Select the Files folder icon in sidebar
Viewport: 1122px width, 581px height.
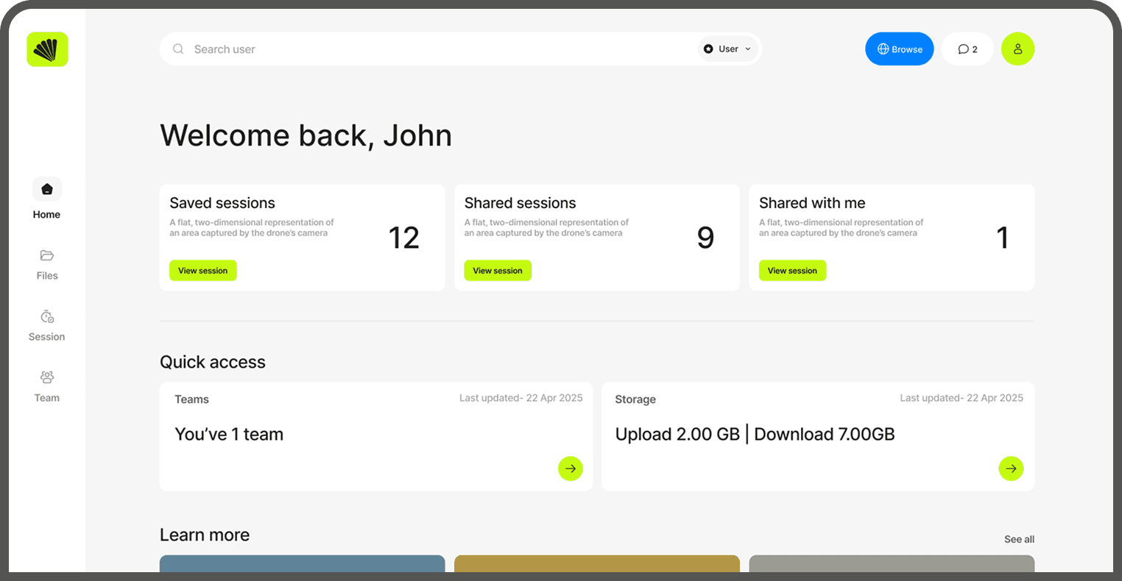point(46,254)
